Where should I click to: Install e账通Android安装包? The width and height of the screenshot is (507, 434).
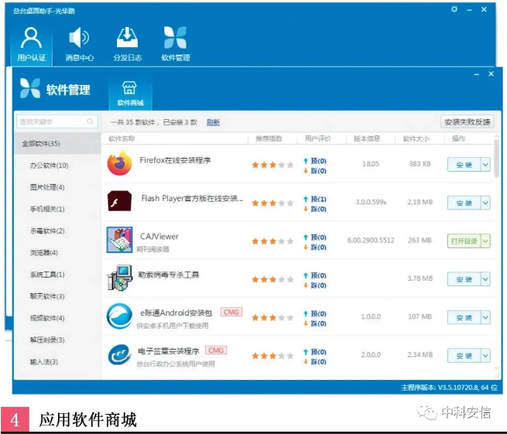coord(464,317)
